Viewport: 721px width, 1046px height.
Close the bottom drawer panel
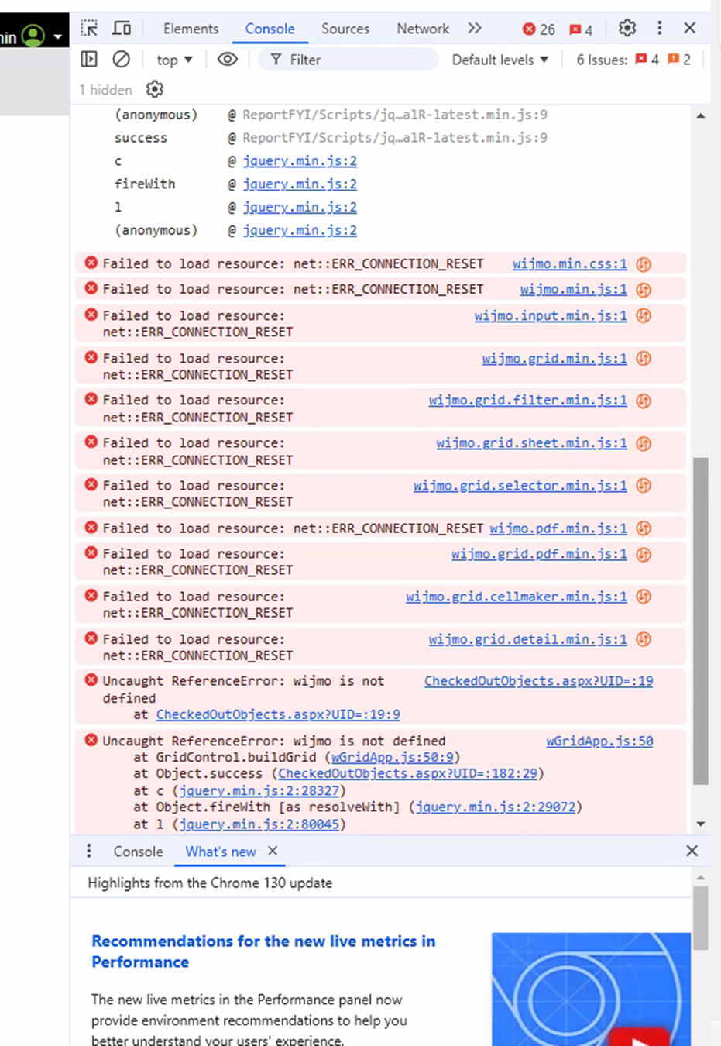pos(692,851)
